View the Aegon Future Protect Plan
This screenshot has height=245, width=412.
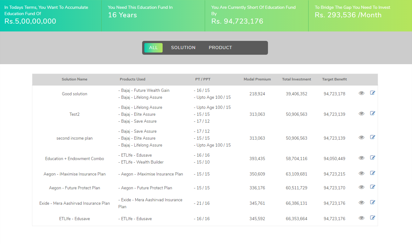(361, 187)
